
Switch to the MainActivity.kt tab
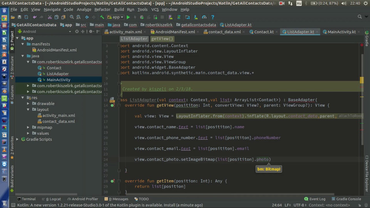tap(341, 32)
